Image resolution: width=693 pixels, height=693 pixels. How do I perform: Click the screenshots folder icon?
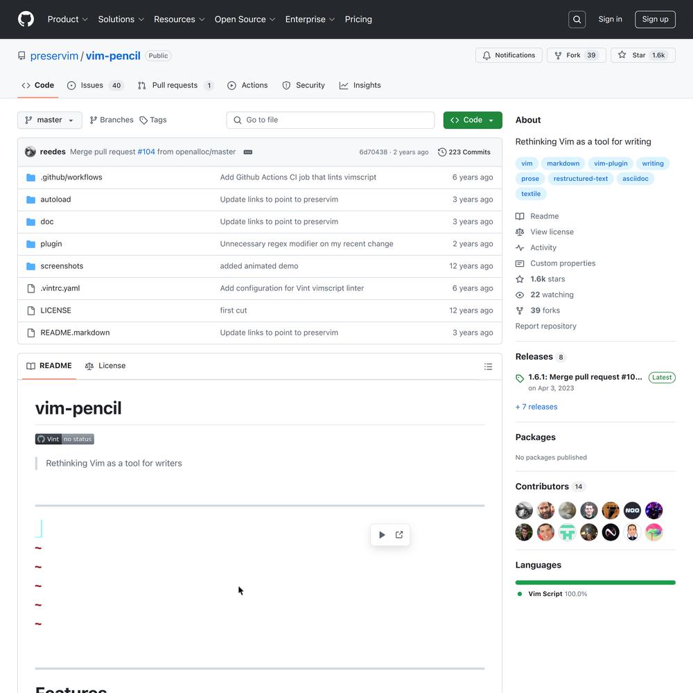pos(31,266)
